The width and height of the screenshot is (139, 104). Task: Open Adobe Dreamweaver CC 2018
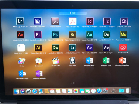(x=56, y=48)
